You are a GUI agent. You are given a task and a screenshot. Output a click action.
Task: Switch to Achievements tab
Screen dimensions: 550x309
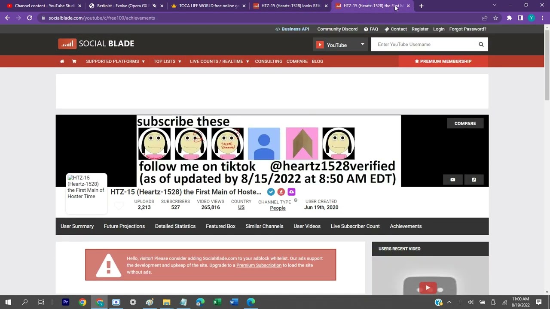(x=406, y=226)
